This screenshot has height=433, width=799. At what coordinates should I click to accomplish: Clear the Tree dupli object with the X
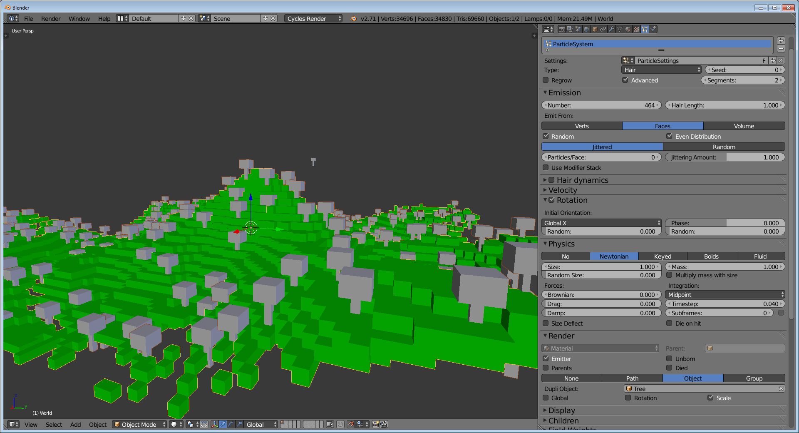[x=782, y=388]
